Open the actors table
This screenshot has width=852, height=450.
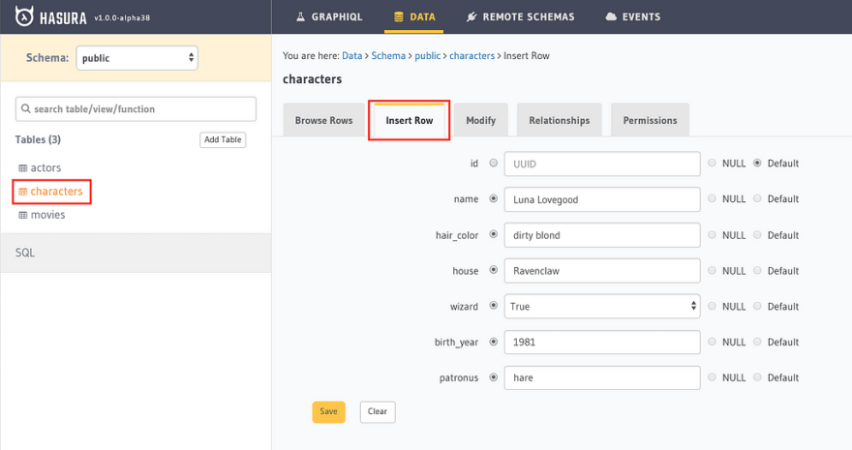(46, 167)
